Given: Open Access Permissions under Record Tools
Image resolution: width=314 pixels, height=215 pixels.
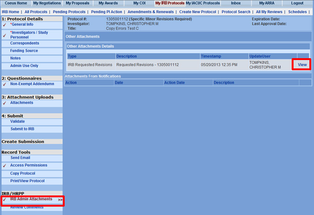Looking at the screenshot, I should 29,165.
